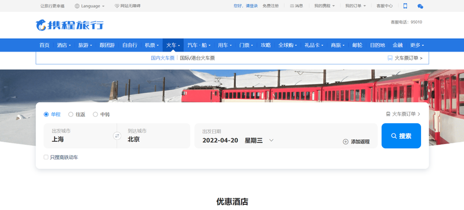Image resolution: width=464 pixels, height=210 pixels.
Task: Click the envelope 消息 icon
Action: click(292, 6)
